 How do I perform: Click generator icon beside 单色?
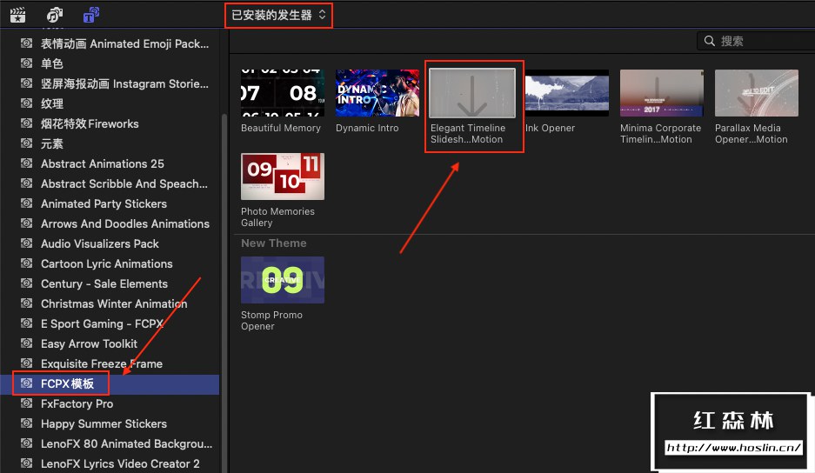click(x=26, y=63)
